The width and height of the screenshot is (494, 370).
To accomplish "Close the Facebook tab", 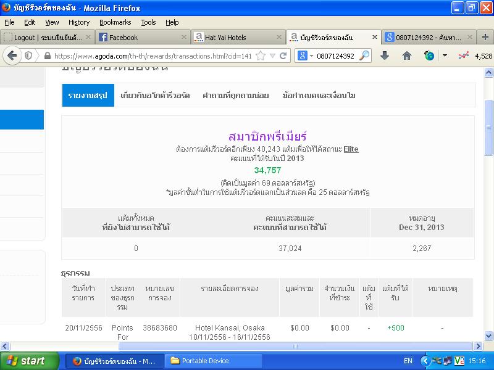I will pos(183,37).
